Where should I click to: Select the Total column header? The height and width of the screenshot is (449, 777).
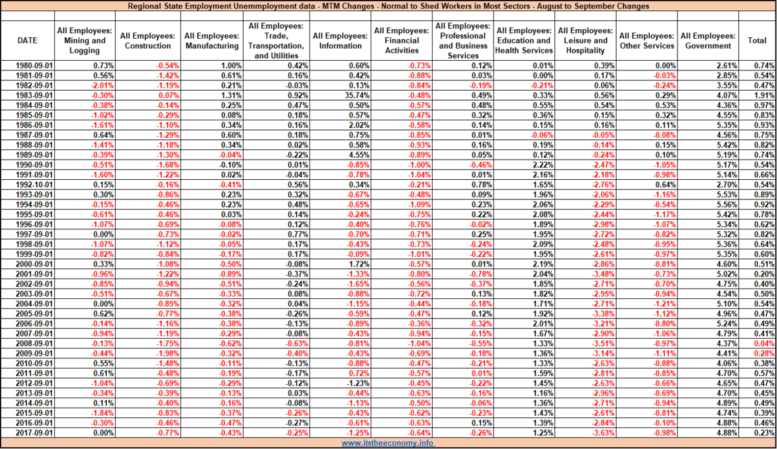tap(757, 41)
